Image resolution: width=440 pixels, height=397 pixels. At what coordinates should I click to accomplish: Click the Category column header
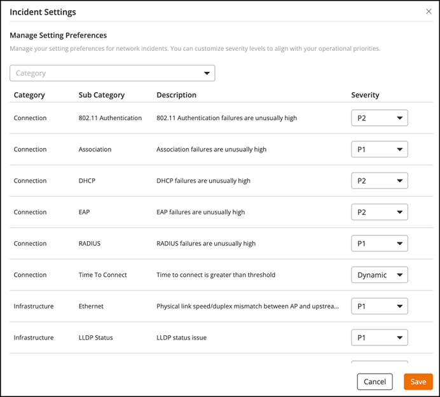29,95
